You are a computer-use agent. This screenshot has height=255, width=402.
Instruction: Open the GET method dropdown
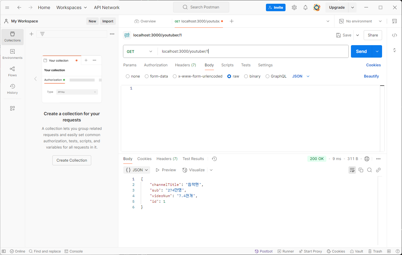pyautogui.click(x=140, y=51)
